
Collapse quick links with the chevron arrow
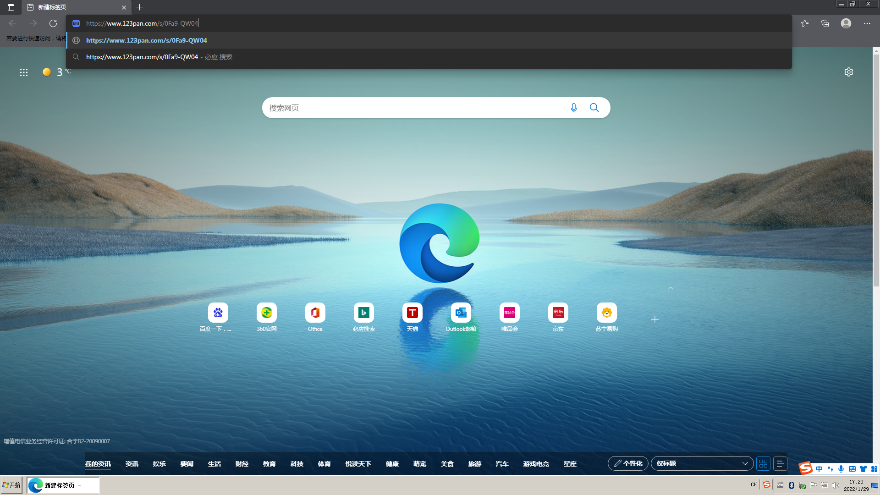click(671, 288)
